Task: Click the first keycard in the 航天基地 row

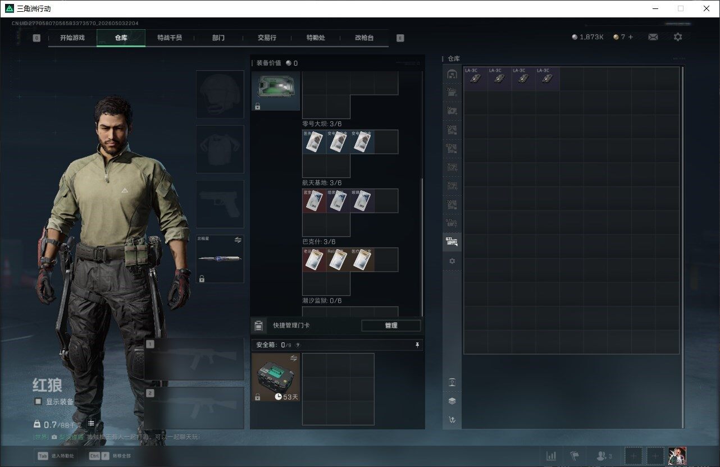Action: point(314,201)
